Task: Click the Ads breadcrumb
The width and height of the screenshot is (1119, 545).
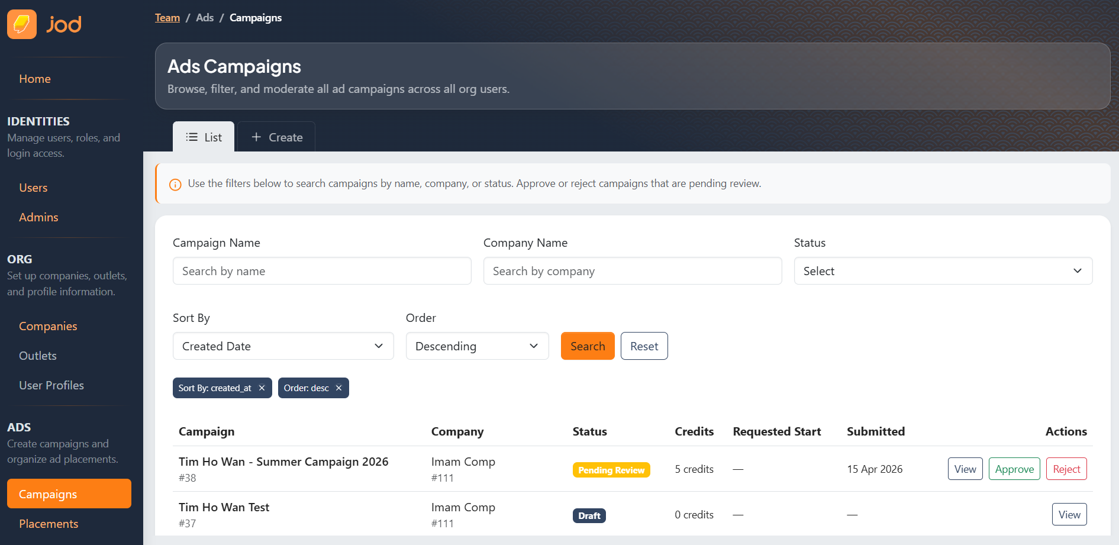Action: 205,18
